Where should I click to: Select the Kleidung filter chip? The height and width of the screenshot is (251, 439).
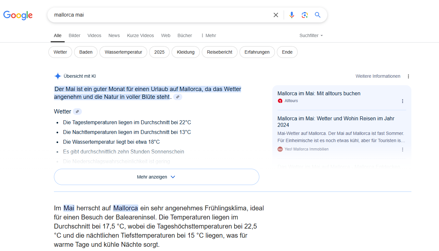(x=186, y=52)
